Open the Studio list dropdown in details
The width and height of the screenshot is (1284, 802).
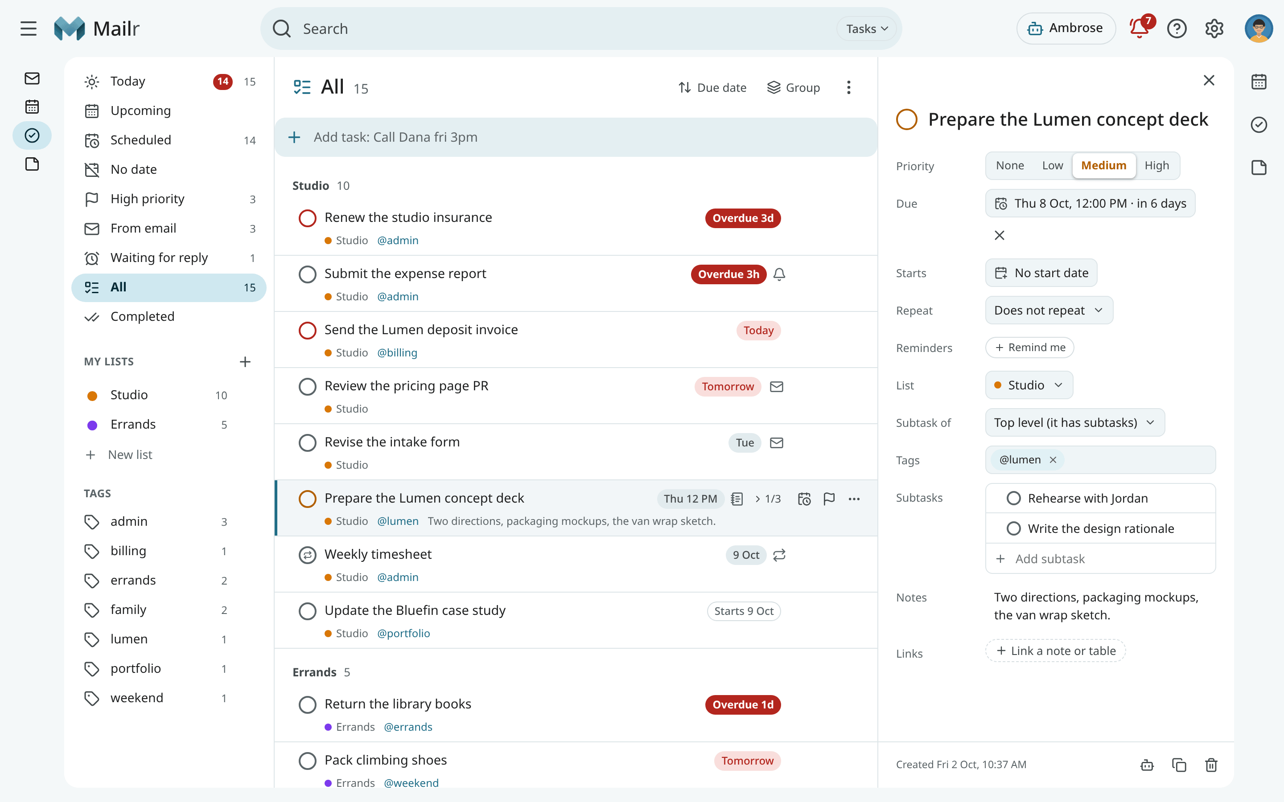(1029, 385)
